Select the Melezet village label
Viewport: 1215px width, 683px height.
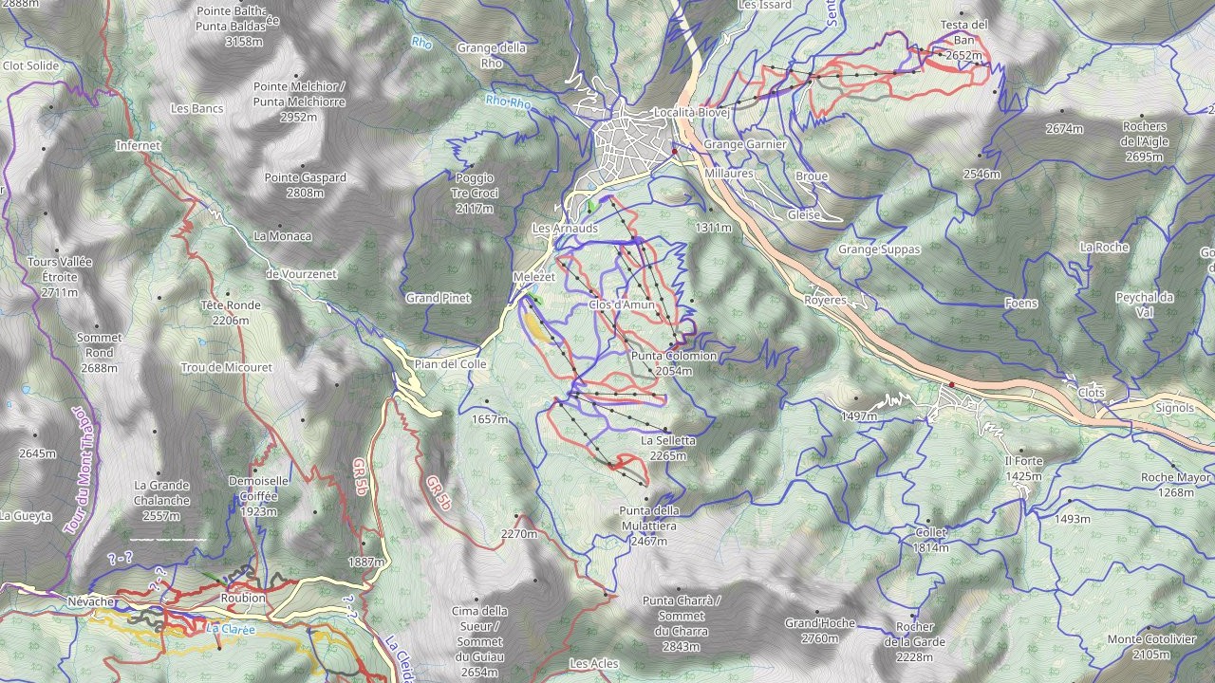tap(533, 276)
